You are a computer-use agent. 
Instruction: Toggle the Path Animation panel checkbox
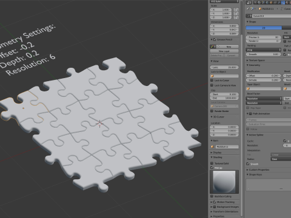point(250,114)
